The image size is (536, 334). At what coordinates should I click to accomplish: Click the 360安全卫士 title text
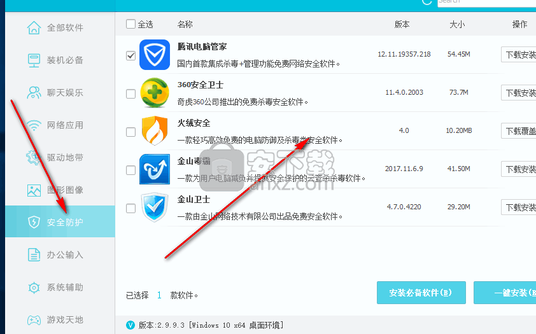pos(201,85)
